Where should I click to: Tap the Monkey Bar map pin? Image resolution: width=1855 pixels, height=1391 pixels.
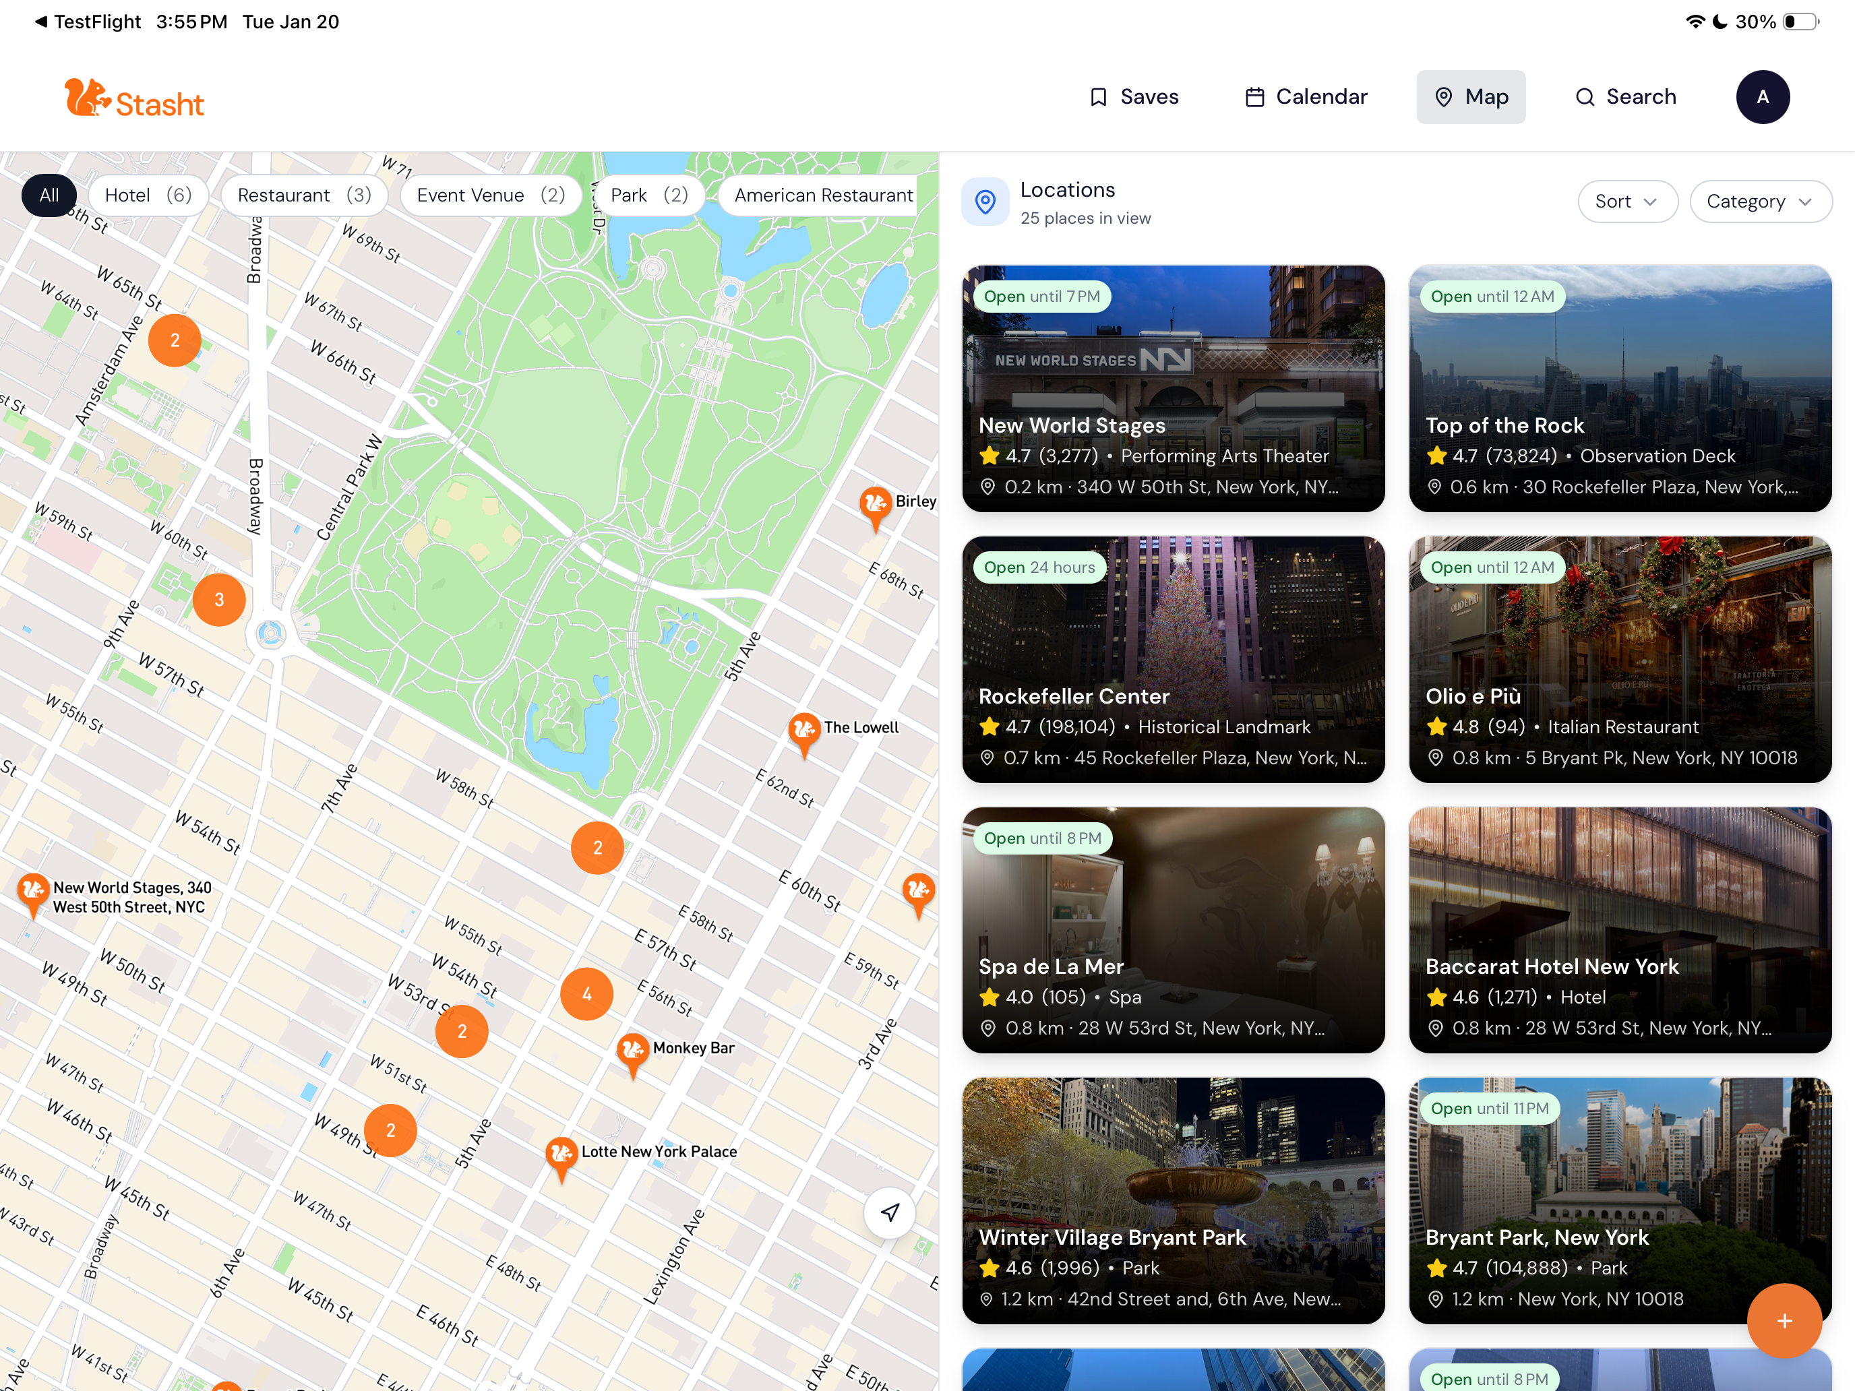(632, 1053)
